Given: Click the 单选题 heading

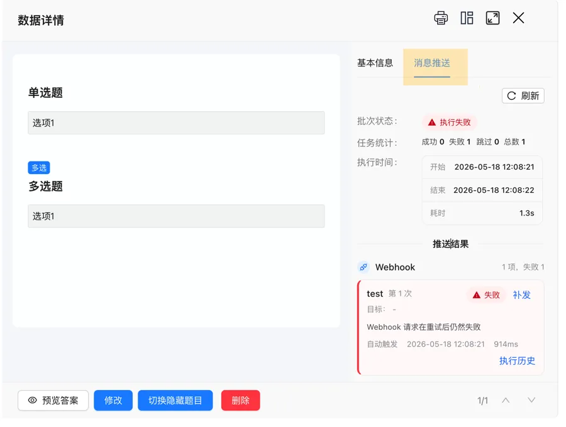Looking at the screenshot, I should tap(45, 92).
